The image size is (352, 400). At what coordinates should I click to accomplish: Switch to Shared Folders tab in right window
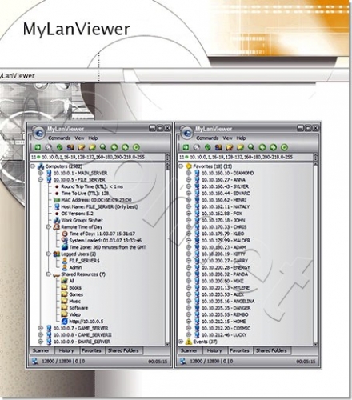click(x=271, y=350)
